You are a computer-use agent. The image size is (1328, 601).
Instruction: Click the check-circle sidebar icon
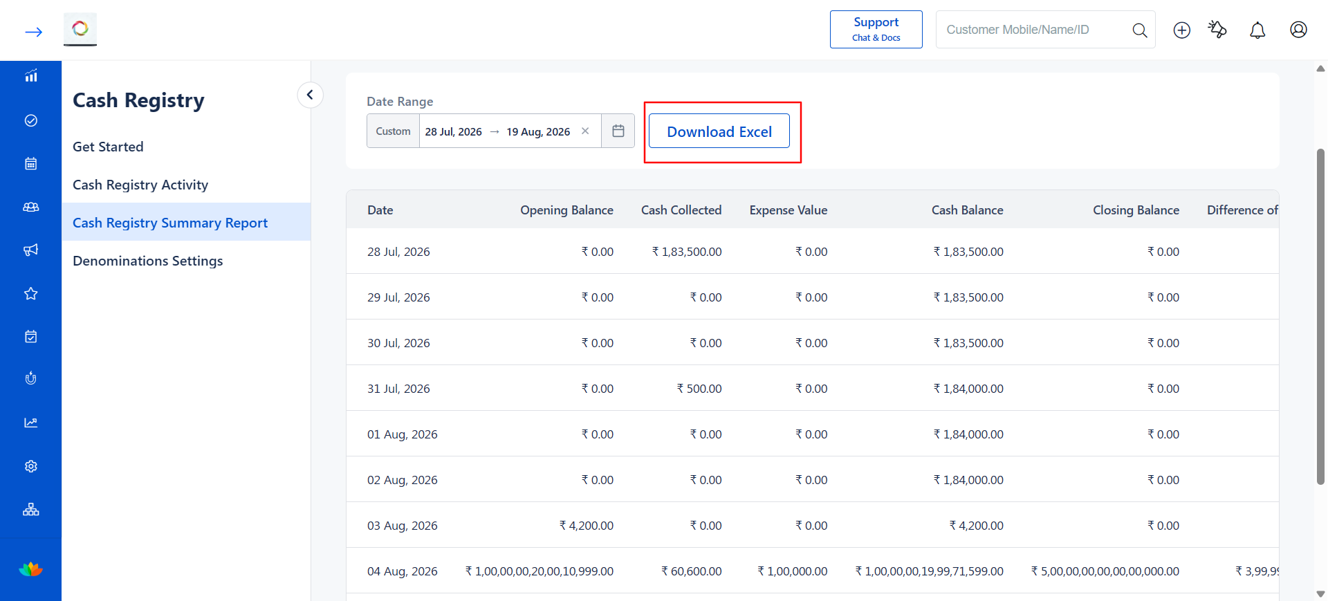(x=31, y=120)
